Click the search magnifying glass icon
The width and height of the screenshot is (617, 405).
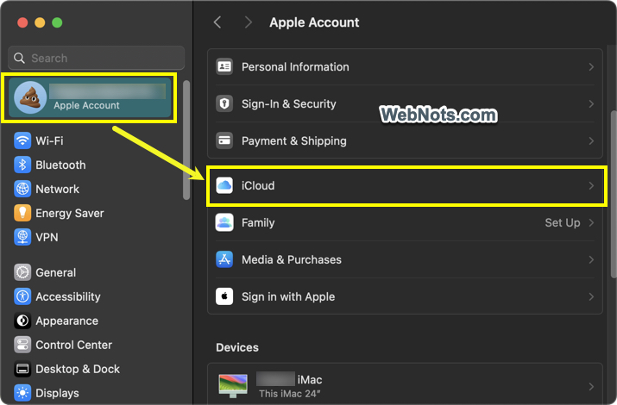pos(19,58)
